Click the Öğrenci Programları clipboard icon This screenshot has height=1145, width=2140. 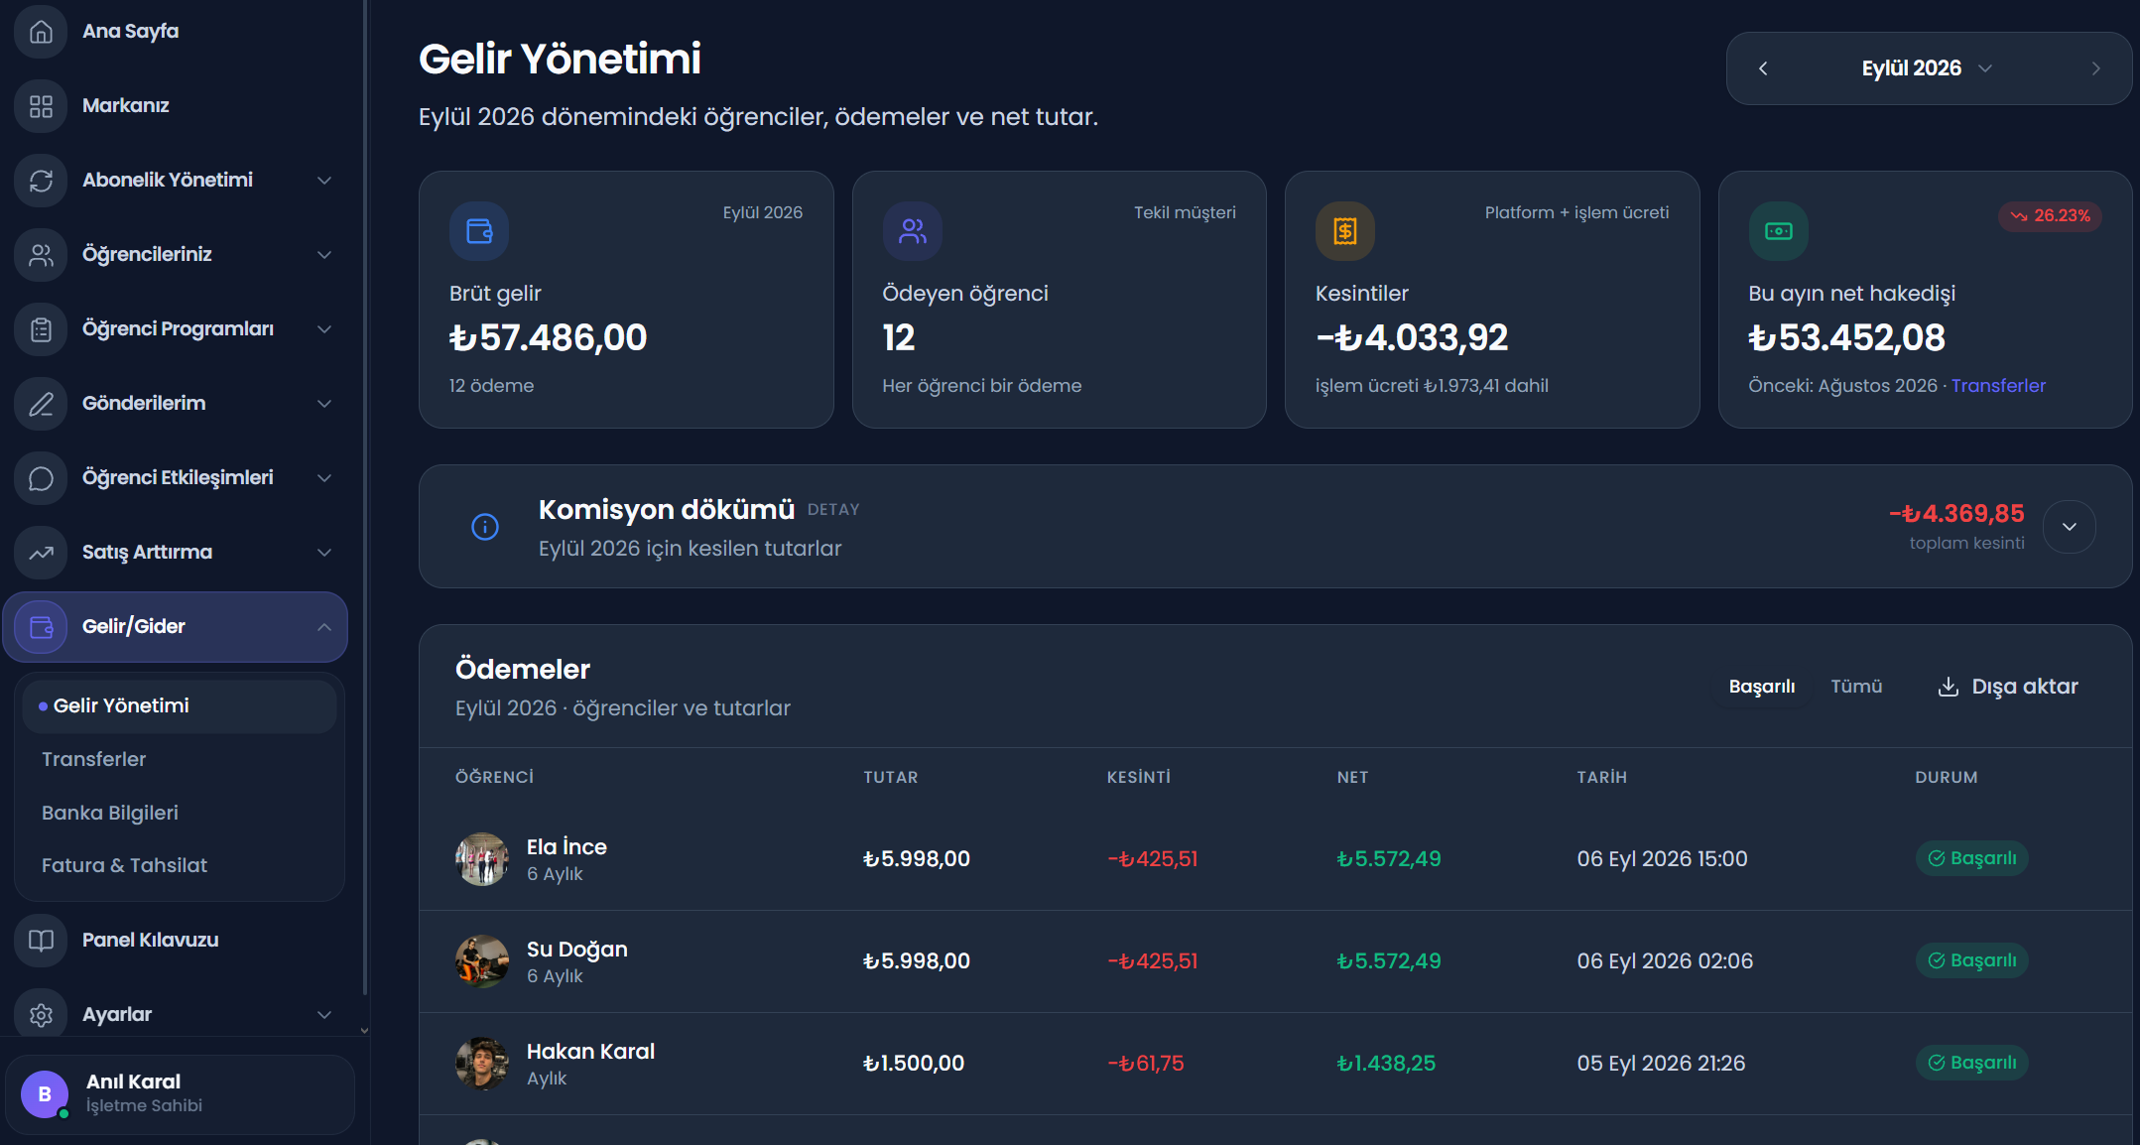pyautogui.click(x=41, y=329)
